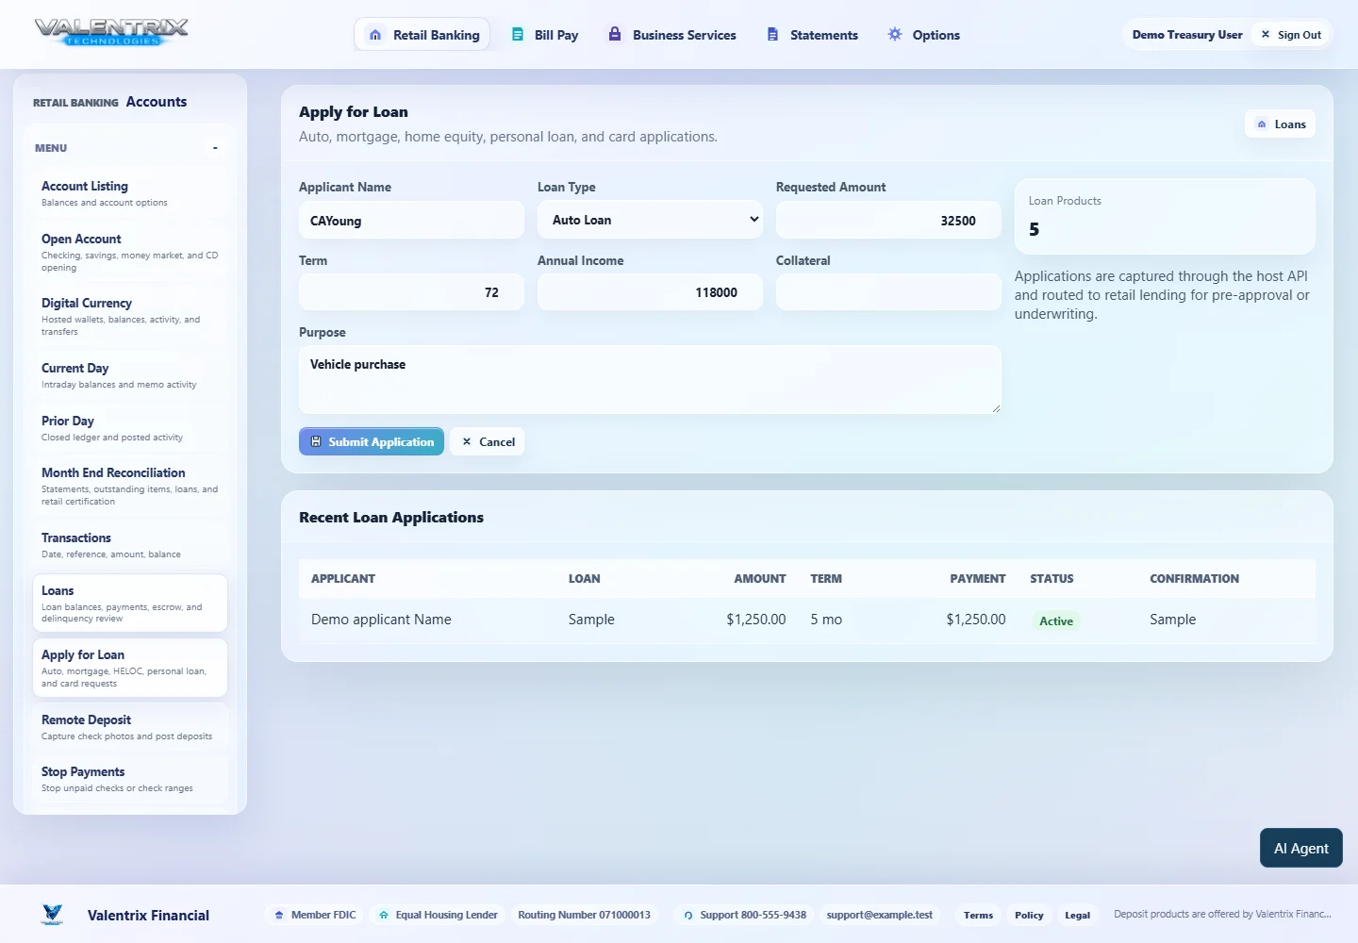Cancel the loan application
Screen dimensions: 1358x943
pos(488,441)
